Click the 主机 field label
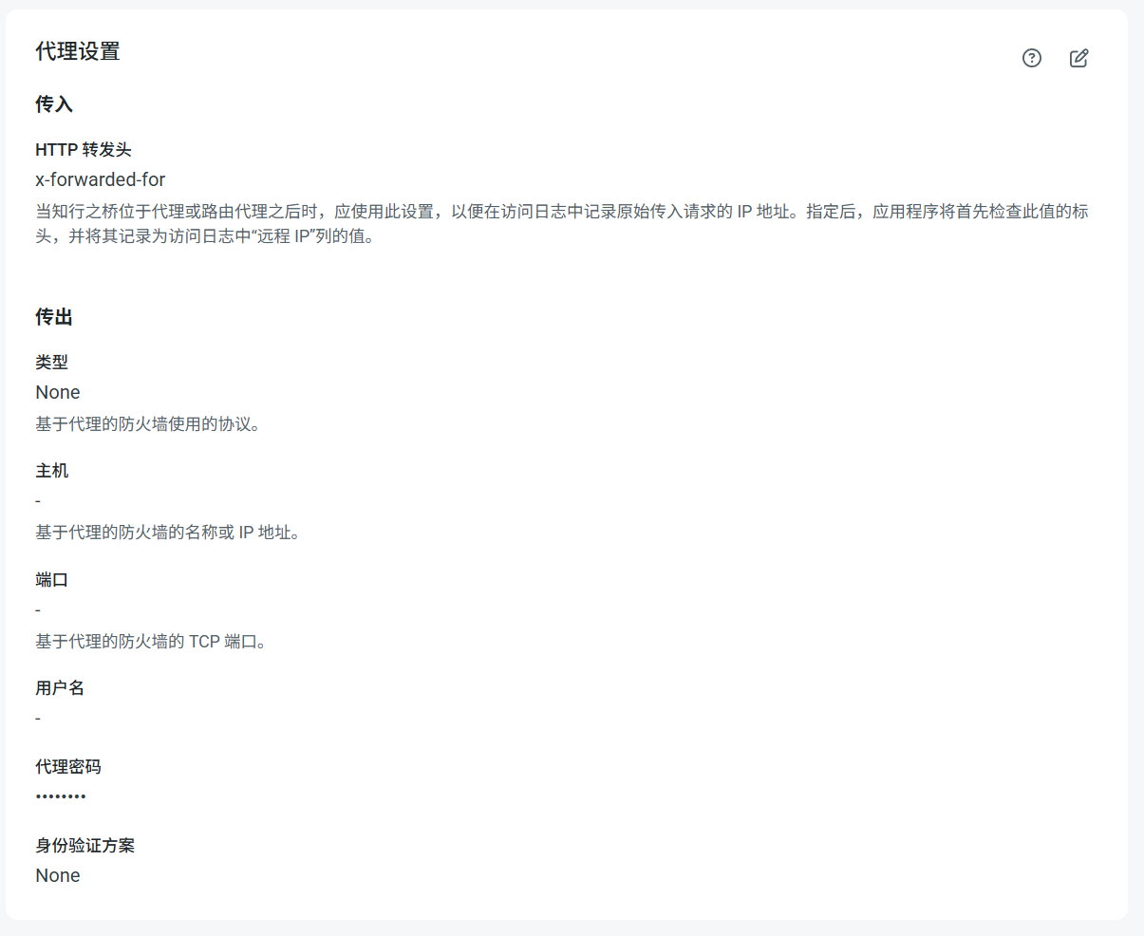This screenshot has width=1144, height=936. tap(52, 471)
